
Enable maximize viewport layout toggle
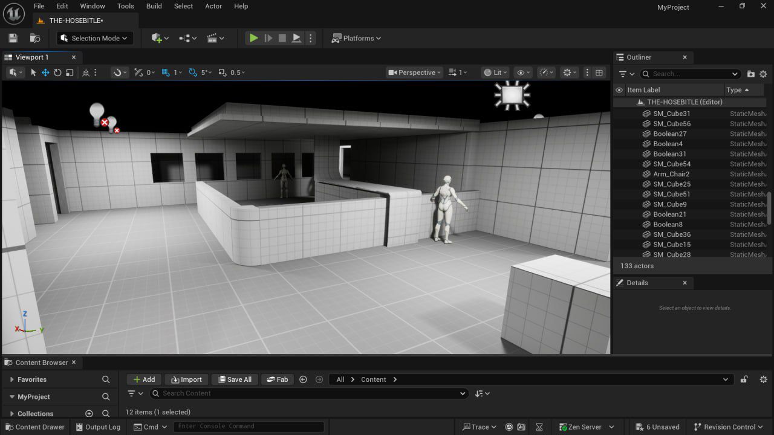(x=598, y=72)
